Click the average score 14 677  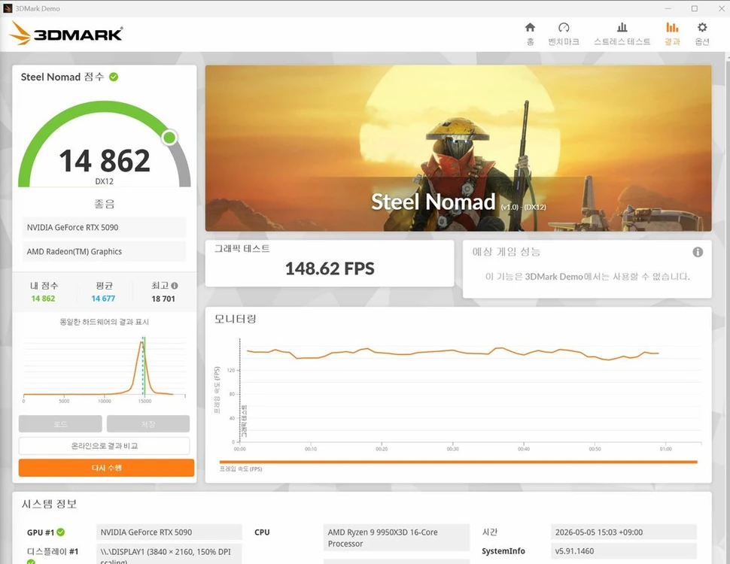103,299
